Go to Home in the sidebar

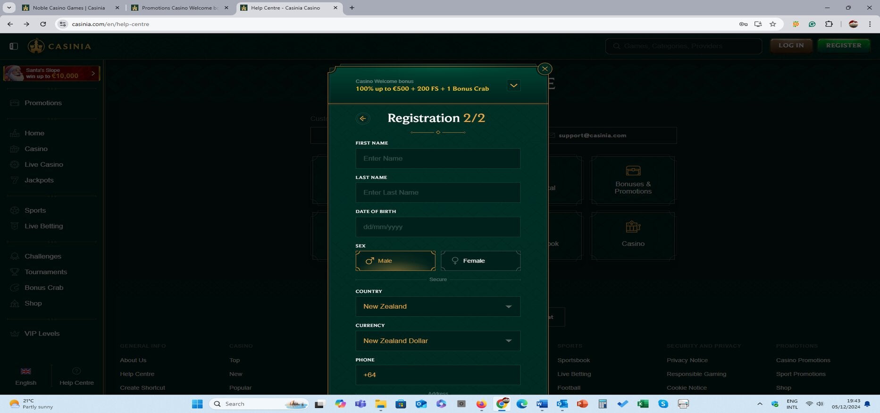[x=34, y=133]
